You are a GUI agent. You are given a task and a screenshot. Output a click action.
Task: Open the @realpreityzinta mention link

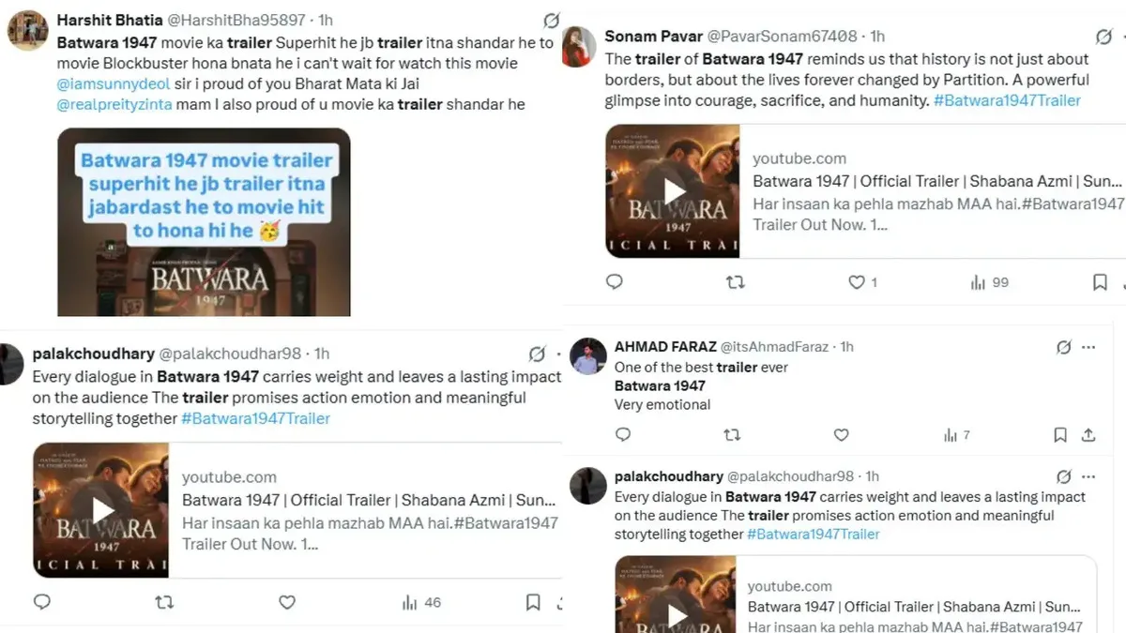coord(115,105)
